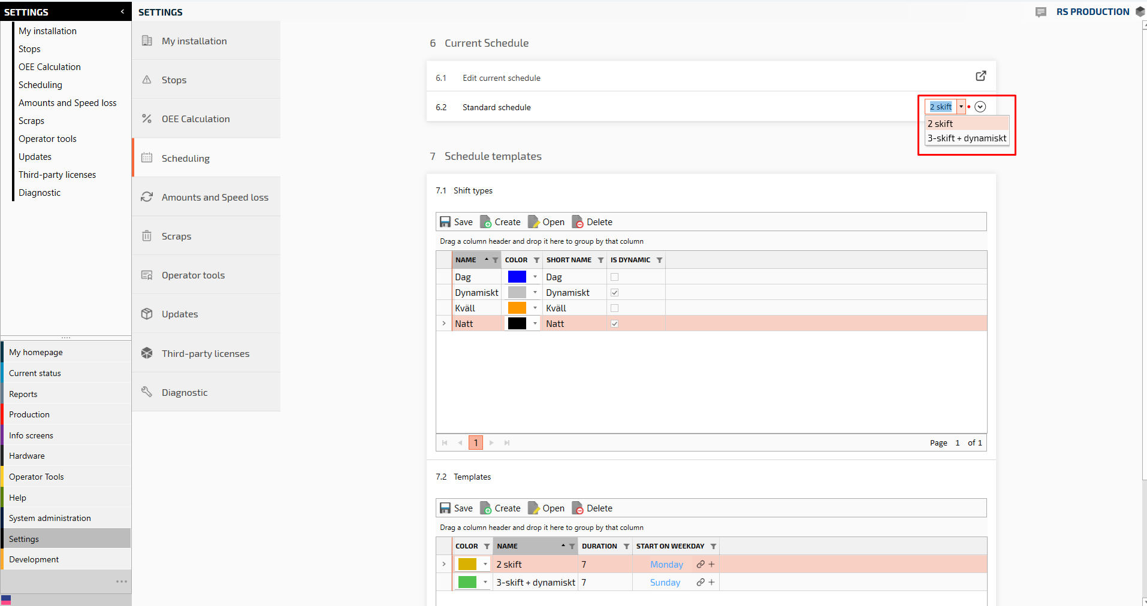The height and width of the screenshot is (606, 1147).
Task: Expand the 2 skift template row
Action: tap(443, 564)
